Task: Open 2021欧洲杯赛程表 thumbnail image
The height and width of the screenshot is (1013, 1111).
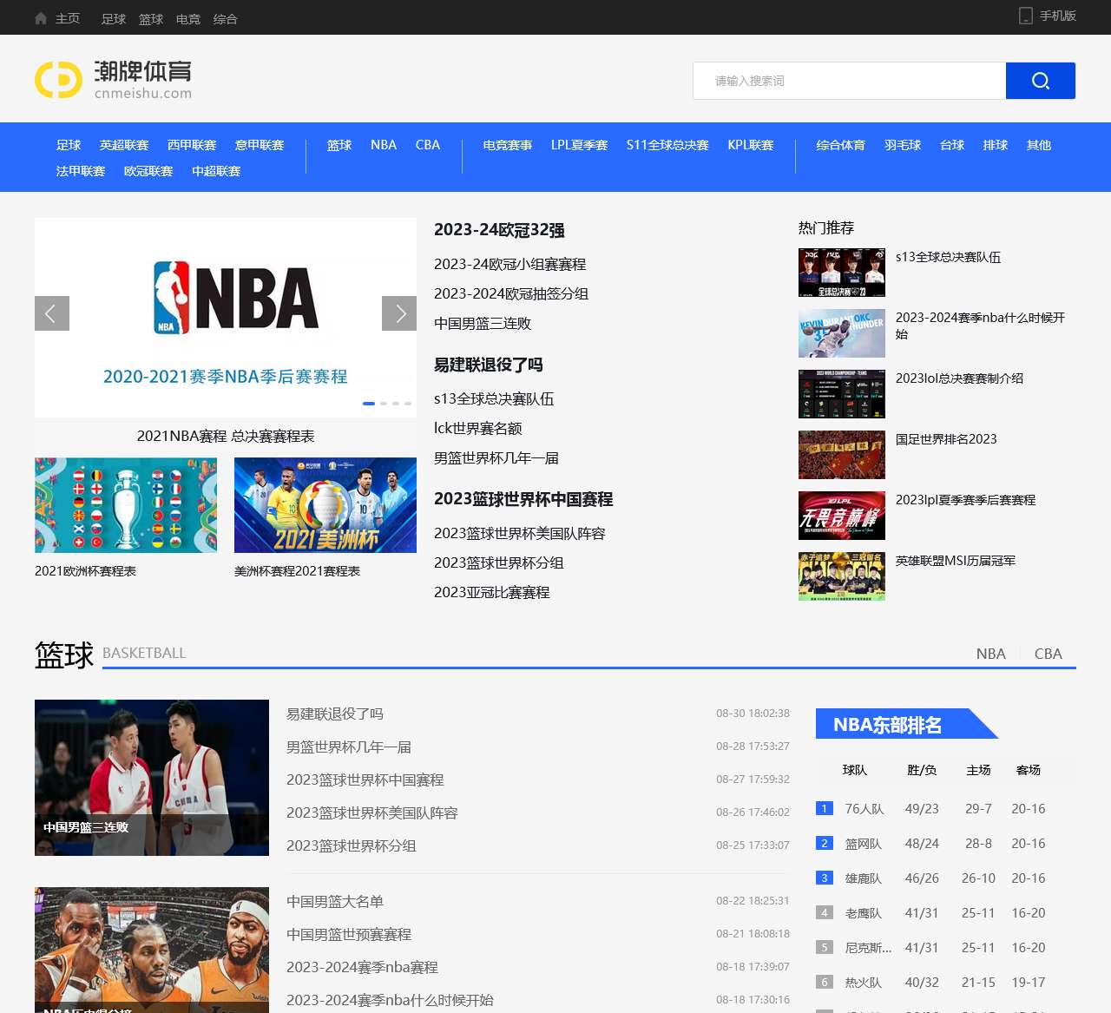Action: (126, 505)
